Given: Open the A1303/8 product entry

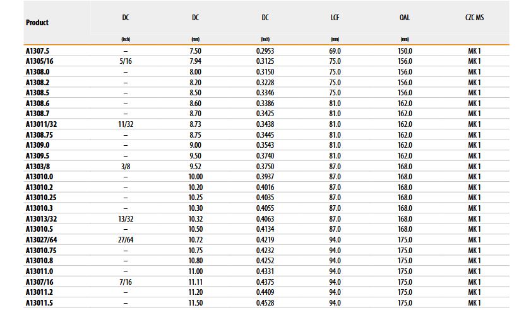Looking at the screenshot, I should [x=37, y=167].
